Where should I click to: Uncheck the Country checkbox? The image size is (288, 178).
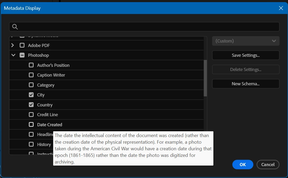pyautogui.click(x=31, y=105)
